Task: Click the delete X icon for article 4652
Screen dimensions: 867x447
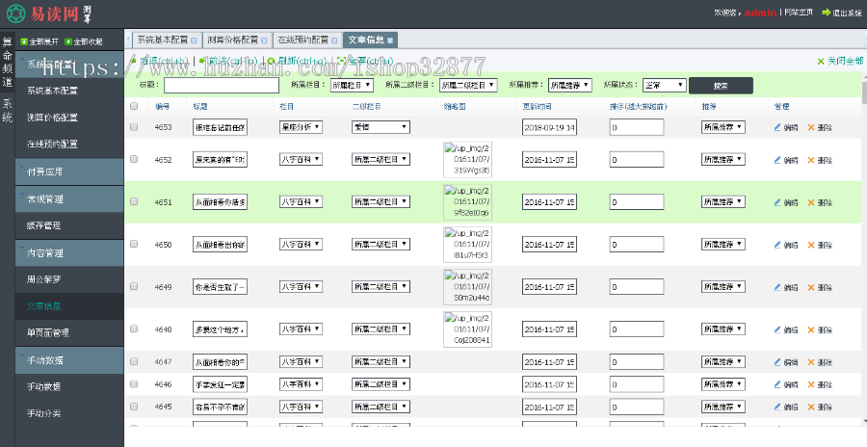Action: tap(811, 160)
